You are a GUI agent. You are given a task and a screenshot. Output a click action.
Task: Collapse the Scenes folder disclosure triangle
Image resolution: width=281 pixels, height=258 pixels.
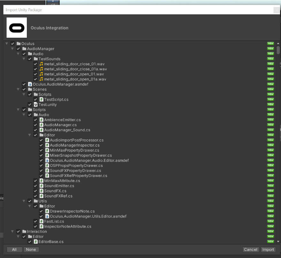point(18,89)
